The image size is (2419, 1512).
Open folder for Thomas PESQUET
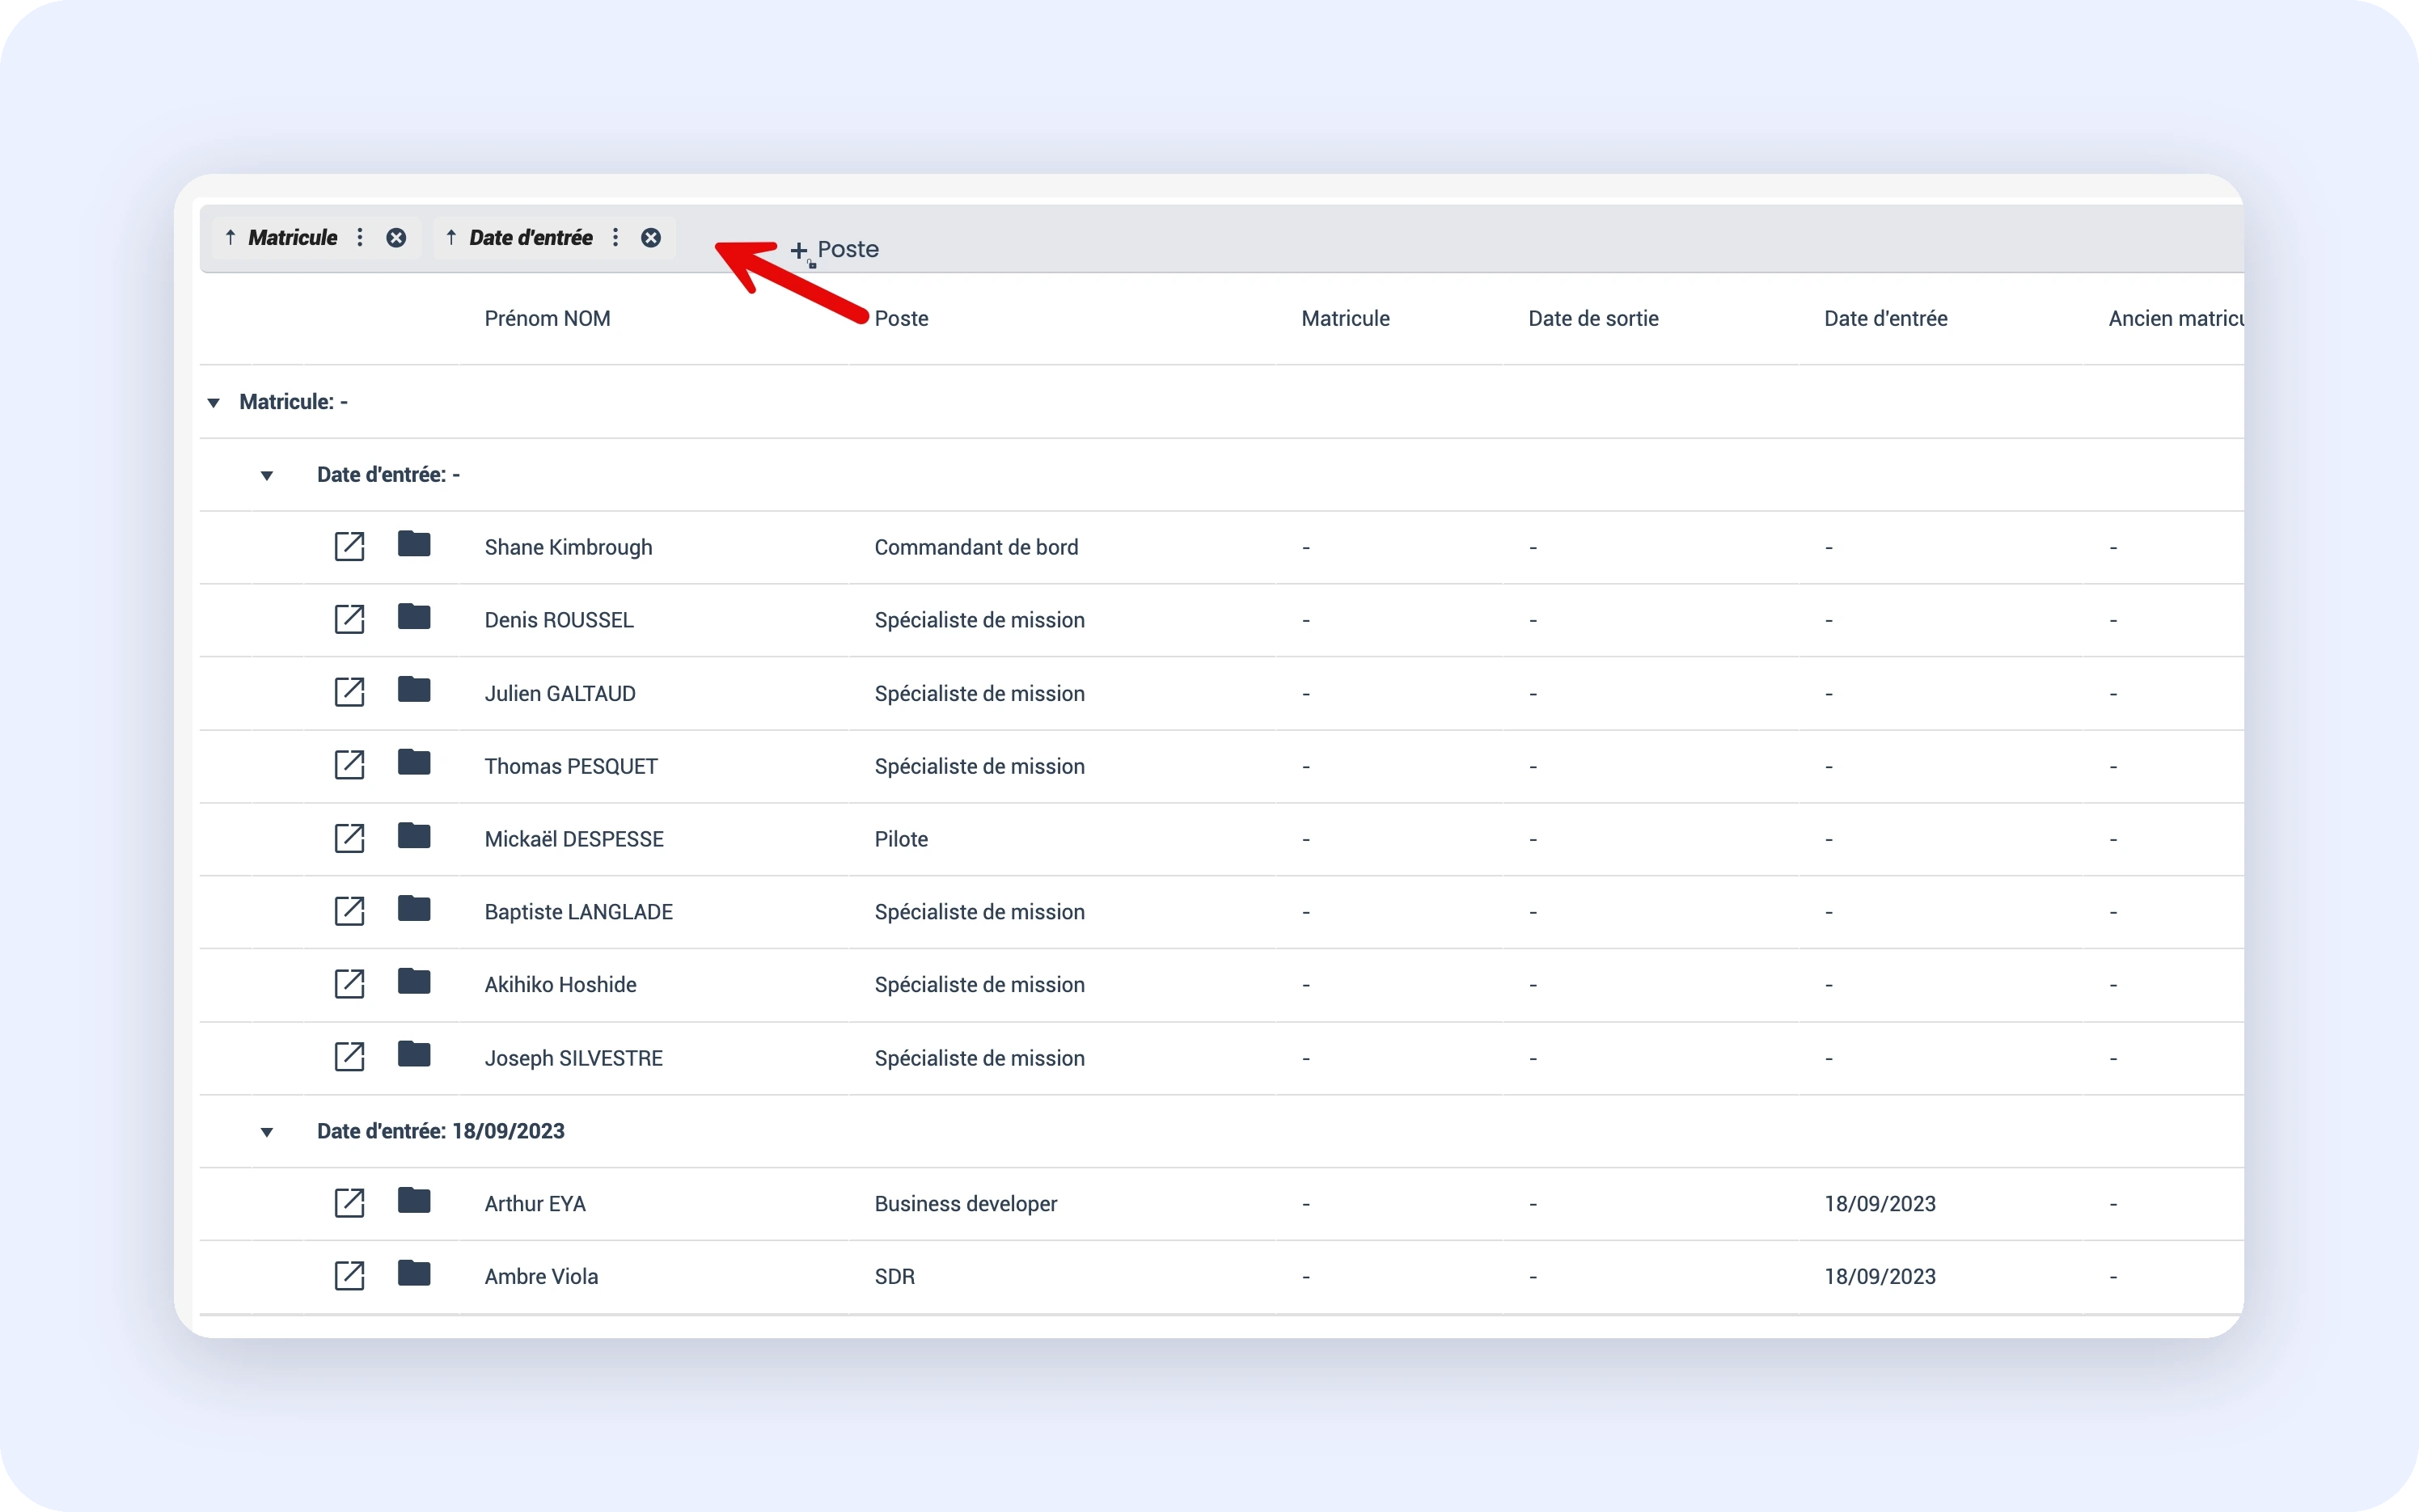(414, 763)
